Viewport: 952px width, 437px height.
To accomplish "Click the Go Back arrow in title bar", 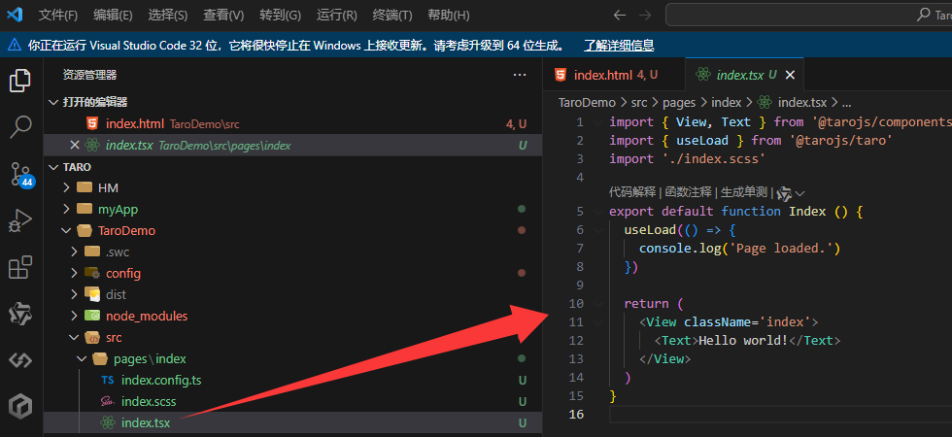I will pos(620,16).
